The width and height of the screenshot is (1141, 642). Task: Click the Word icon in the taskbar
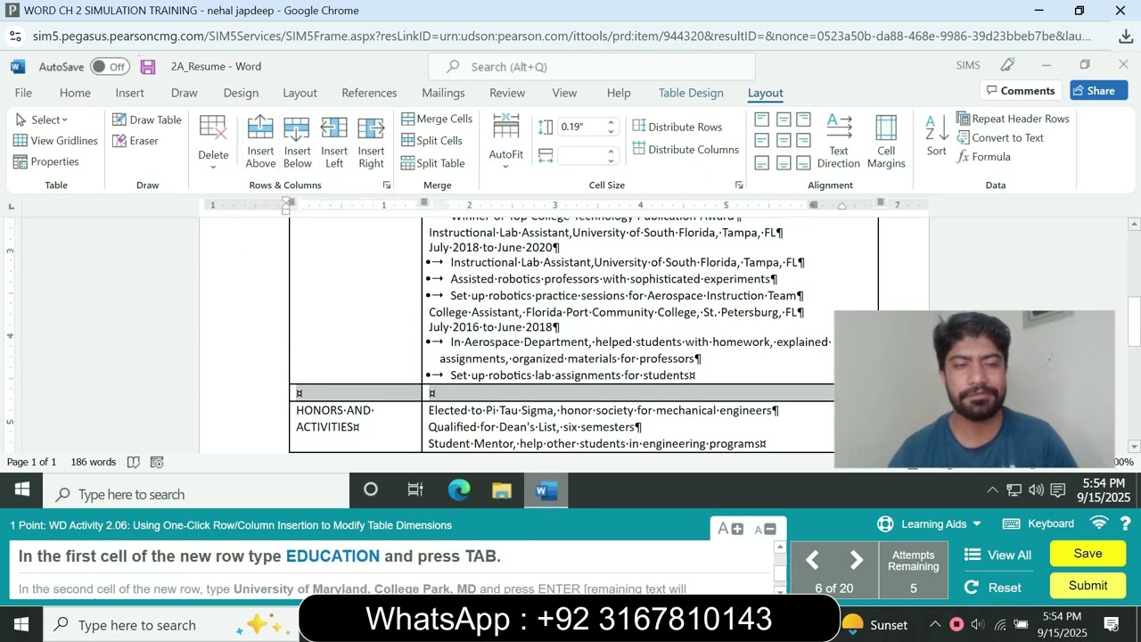(x=546, y=490)
